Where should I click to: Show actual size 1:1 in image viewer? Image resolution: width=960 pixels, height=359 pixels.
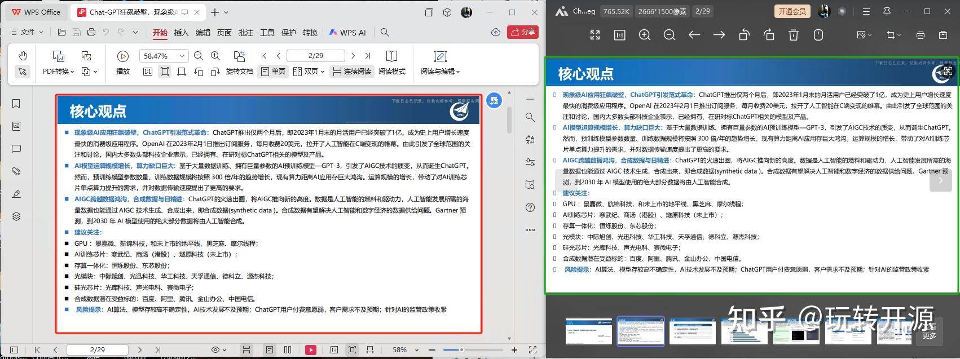pyautogui.click(x=619, y=35)
